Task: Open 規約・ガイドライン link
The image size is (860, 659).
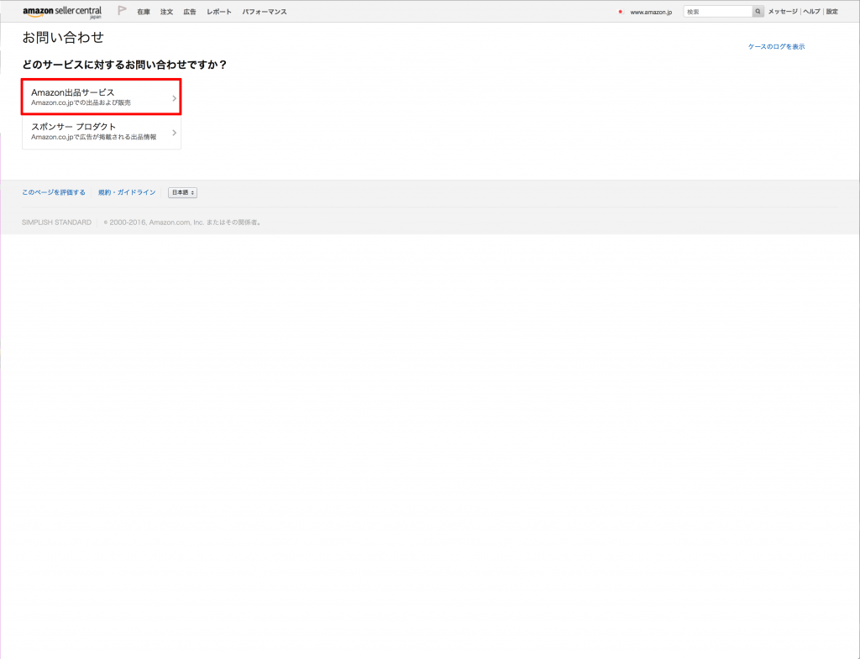Action: tap(127, 192)
